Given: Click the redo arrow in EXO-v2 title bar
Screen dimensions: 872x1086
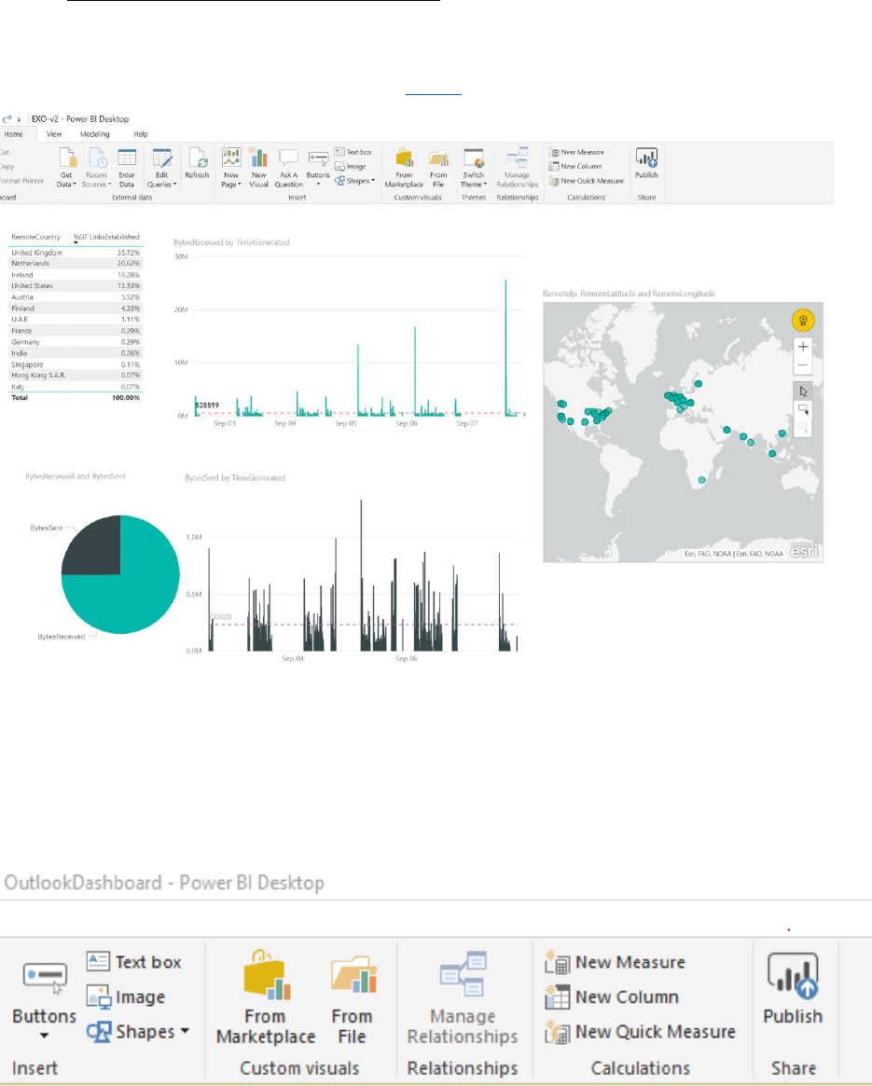Looking at the screenshot, I should point(7,119).
